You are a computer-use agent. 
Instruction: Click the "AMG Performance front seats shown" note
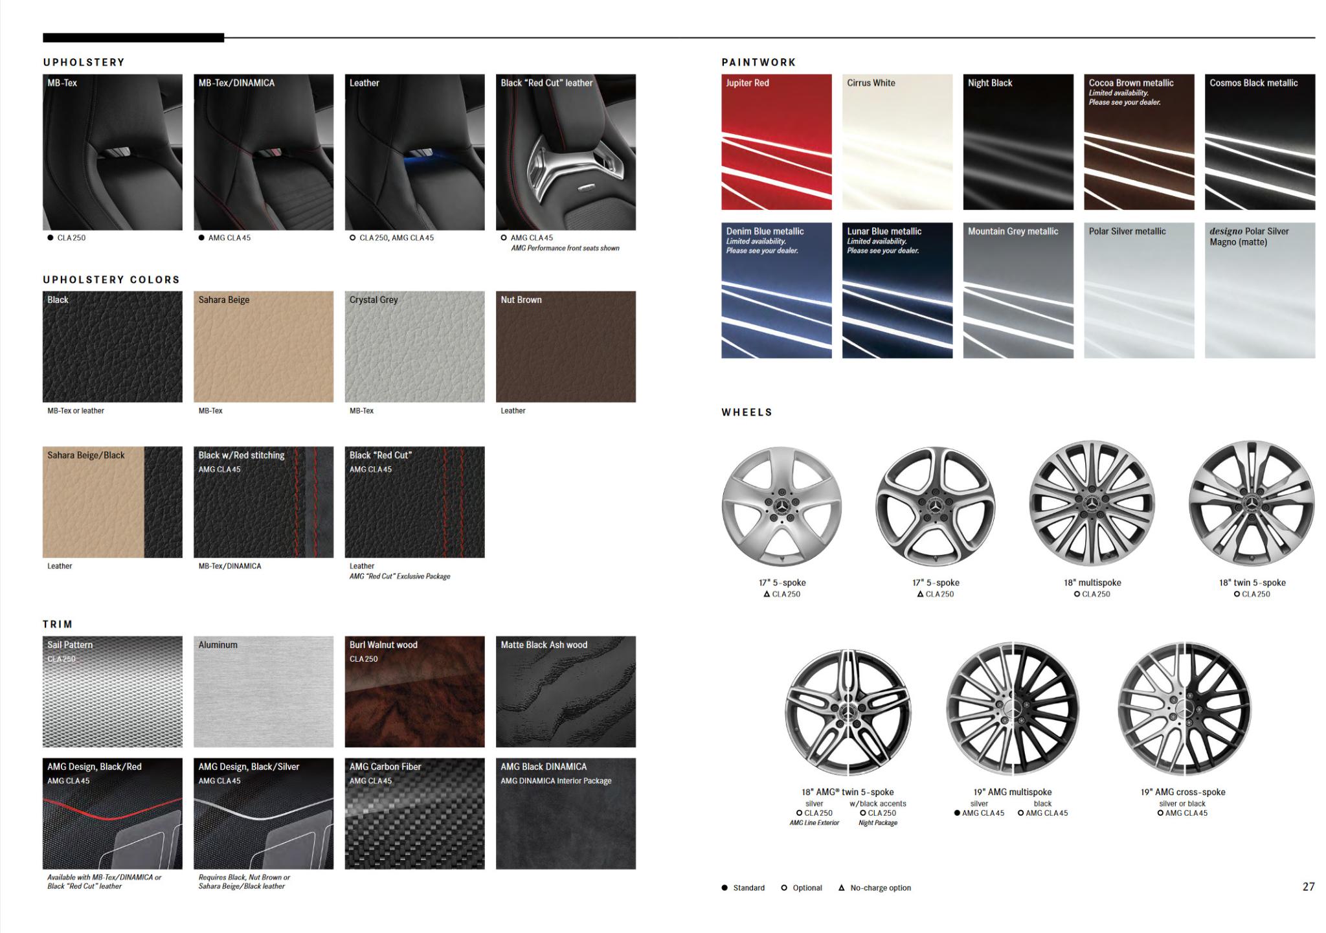click(565, 248)
